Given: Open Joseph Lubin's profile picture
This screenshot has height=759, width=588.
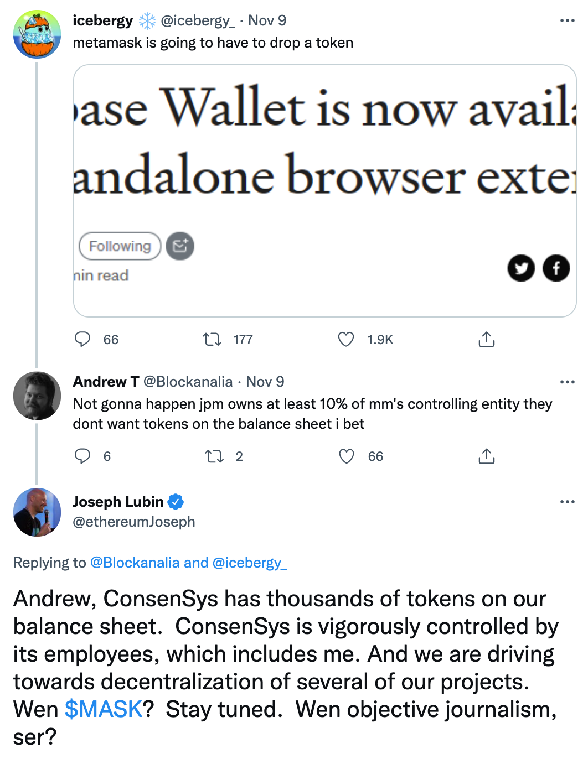Looking at the screenshot, I should coord(37,512).
